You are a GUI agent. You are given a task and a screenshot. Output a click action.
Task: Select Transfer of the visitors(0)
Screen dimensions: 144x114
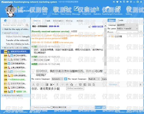pos(17,40)
